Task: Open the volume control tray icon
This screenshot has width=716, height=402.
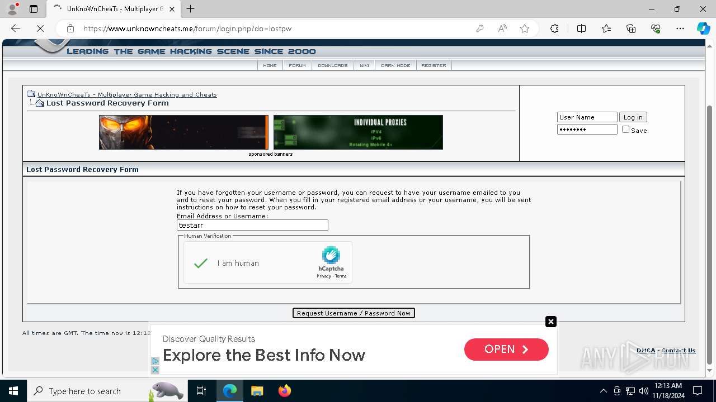Action: (644, 391)
